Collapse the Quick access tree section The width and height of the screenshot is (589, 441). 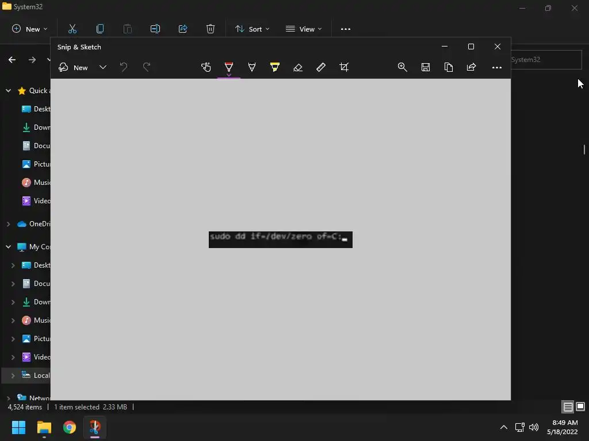[8, 91]
